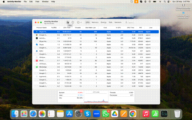Click the Stop process toolbar button

click(x=68, y=22)
